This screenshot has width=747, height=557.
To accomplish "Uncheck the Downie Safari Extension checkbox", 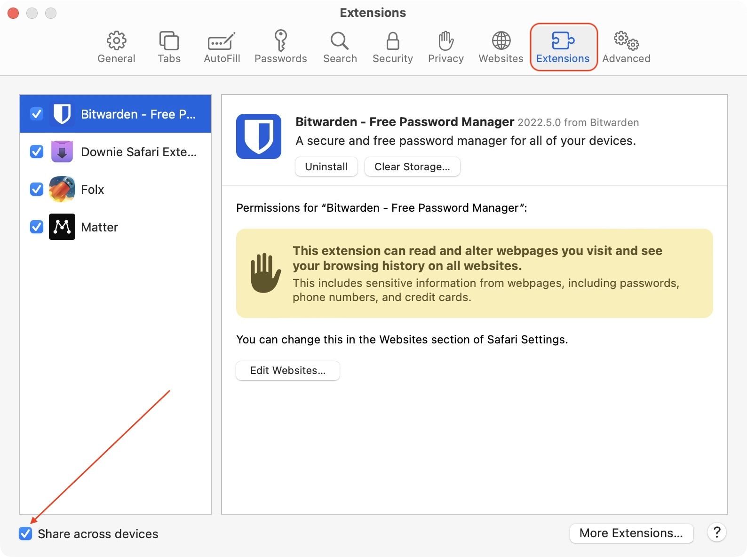I will point(37,151).
